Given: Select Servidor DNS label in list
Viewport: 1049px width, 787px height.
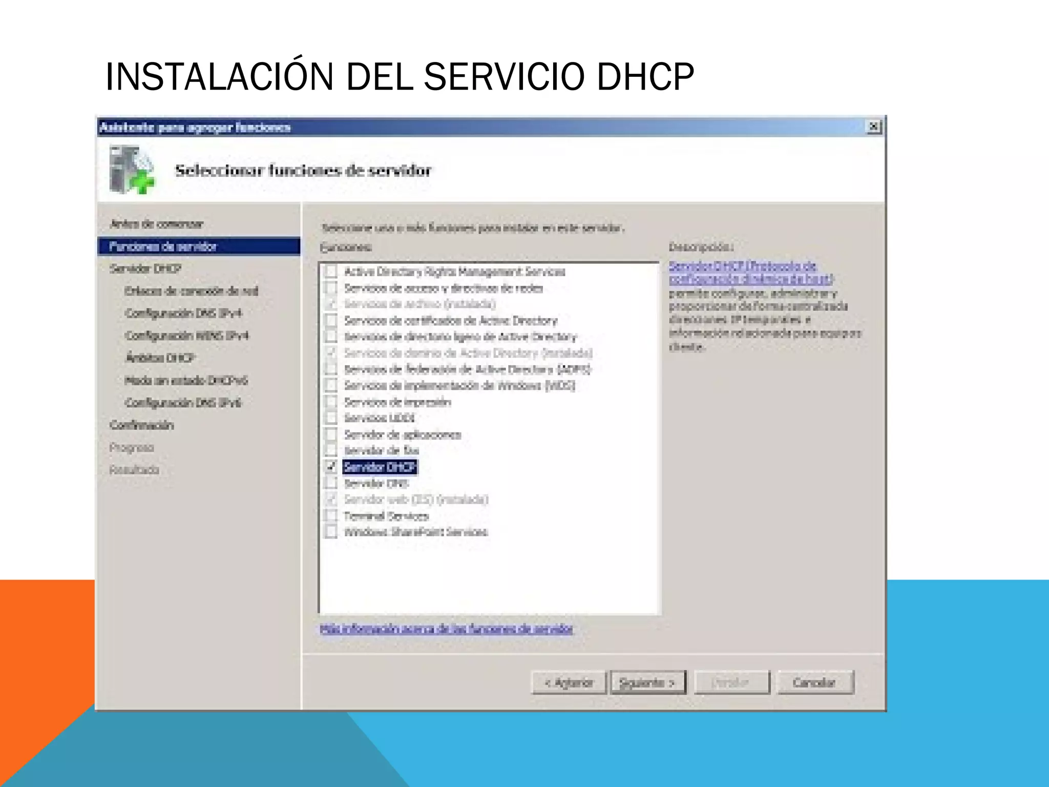Looking at the screenshot, I should [x=376, y=483].
